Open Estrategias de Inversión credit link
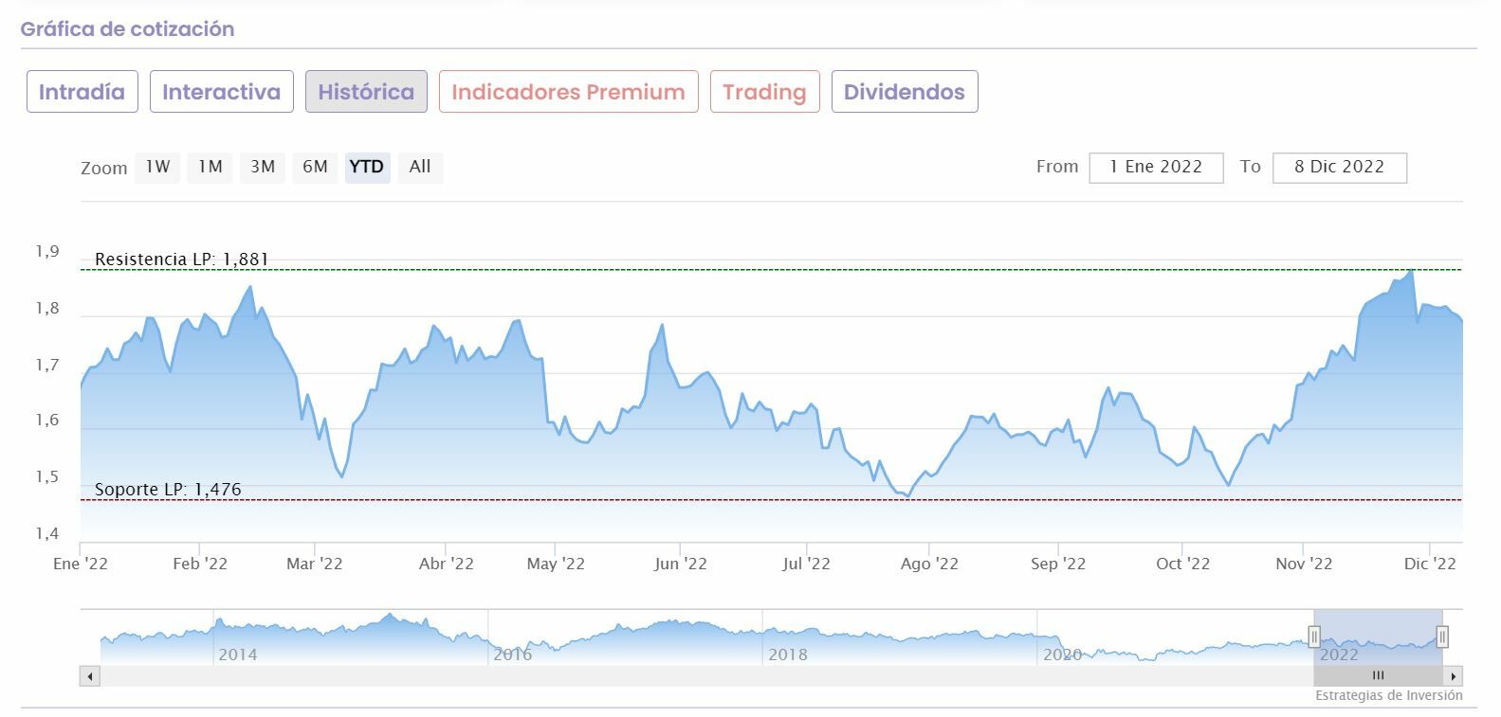The width and height of the screenshot is (1501, 717). pyautogui.click(x=1388, y=695)
